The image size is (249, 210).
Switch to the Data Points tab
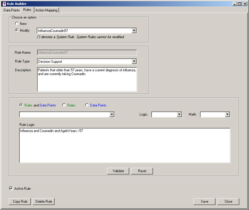12,10
